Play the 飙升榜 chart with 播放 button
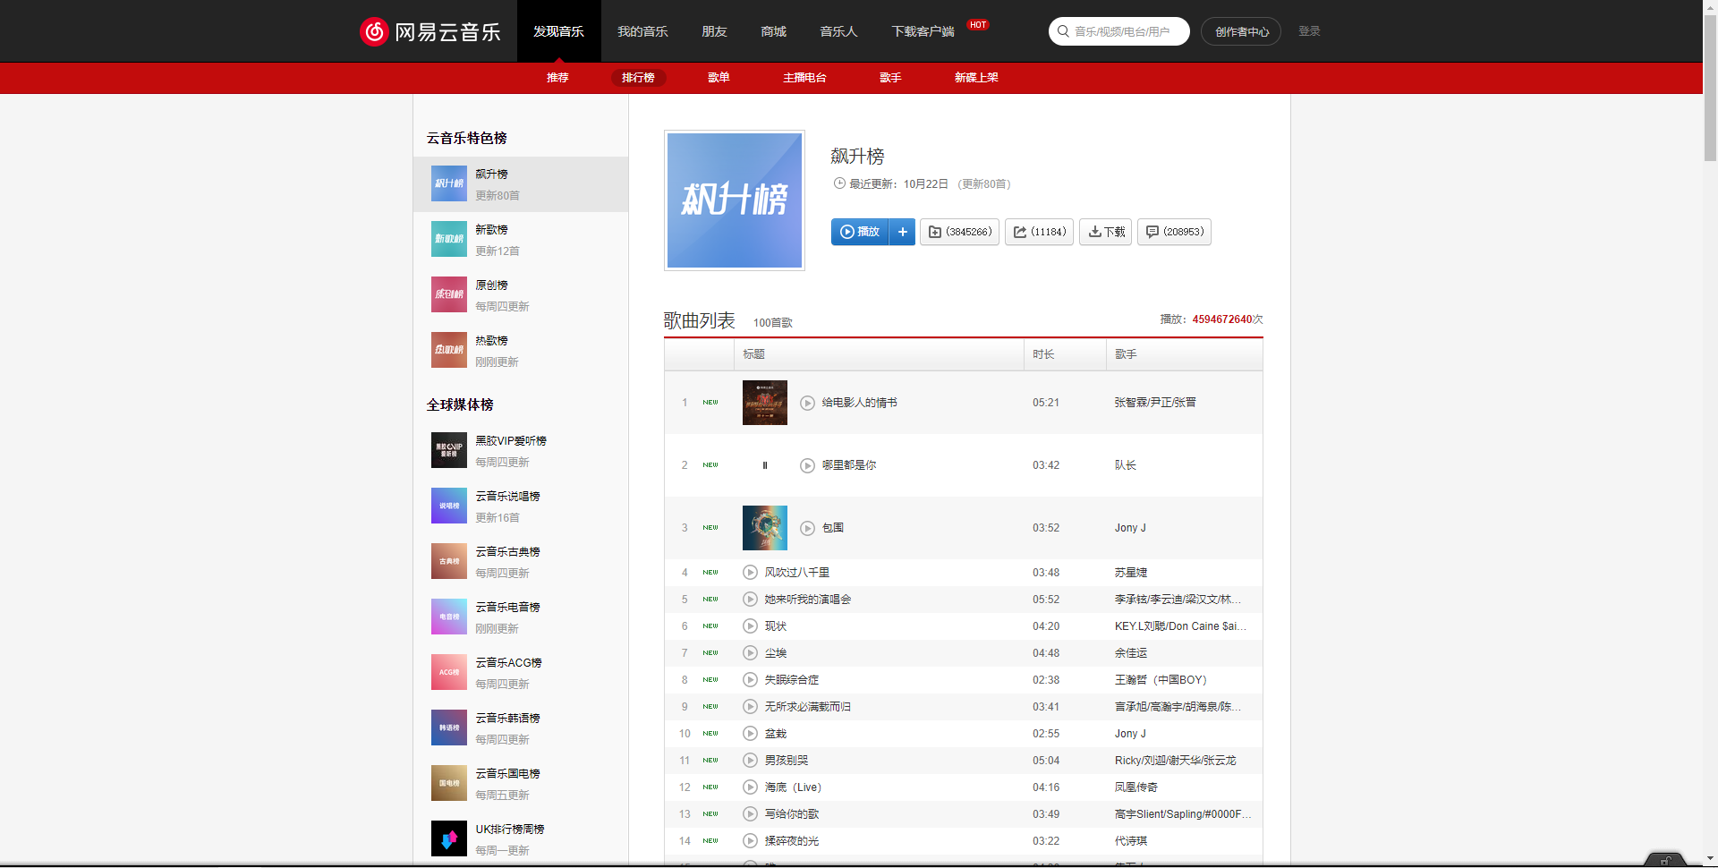The height and width of the screenshot is (868, 1718). 861,232
